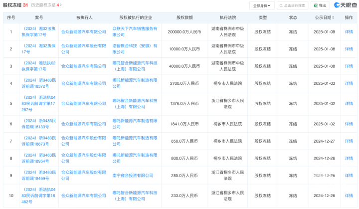Image resolution: width=359 pixels, height=209 pixels.
Task: Click the search input field
Action: [x=292, y=5]
